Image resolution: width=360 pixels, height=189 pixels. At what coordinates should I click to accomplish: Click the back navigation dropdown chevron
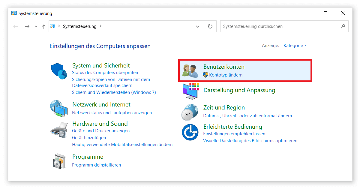(36, 26)
